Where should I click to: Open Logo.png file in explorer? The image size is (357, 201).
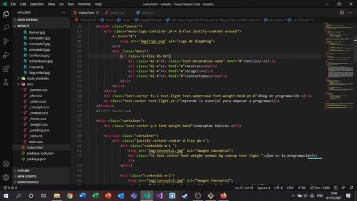[36, 67]
